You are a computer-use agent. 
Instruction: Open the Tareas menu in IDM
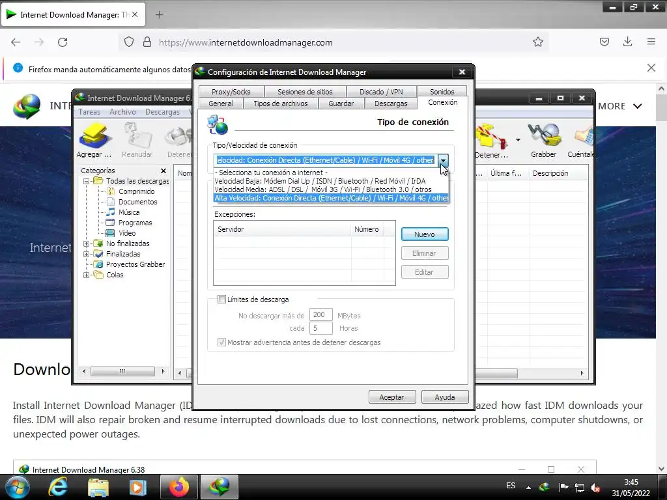89,112
